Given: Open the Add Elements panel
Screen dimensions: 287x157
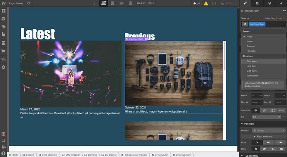Looking at the screenshot, I should pyautogui.click(x=3, y=11).
